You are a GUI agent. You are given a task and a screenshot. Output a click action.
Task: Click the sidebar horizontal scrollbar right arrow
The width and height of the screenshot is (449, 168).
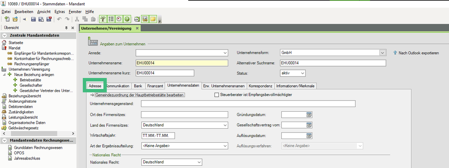click(73, 134)
